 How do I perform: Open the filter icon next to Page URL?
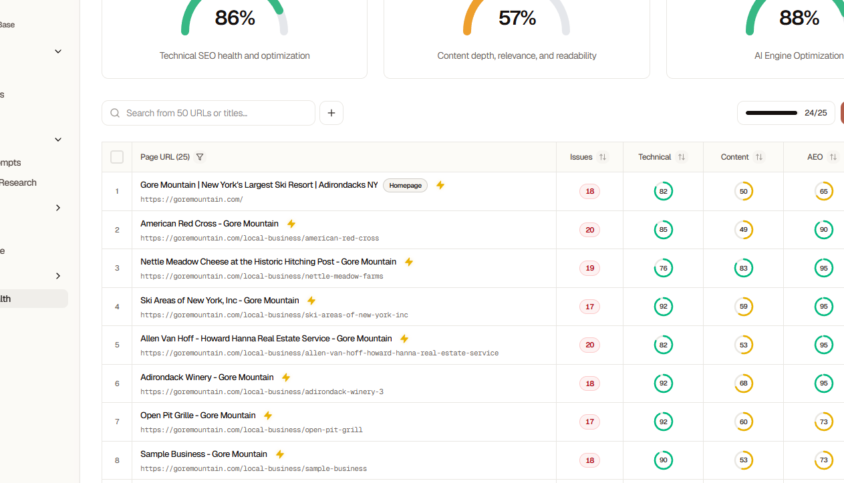tap(200, 157)
